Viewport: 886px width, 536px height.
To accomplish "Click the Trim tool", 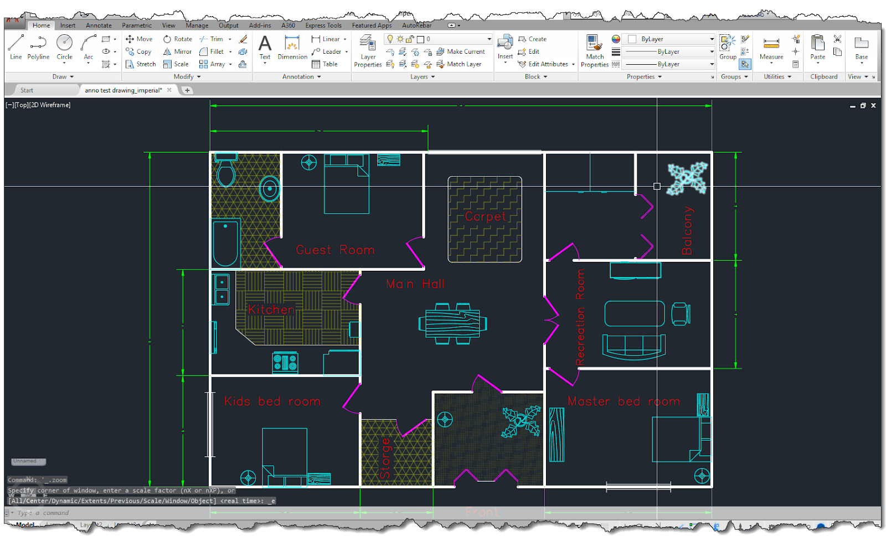I will [211, 39].
